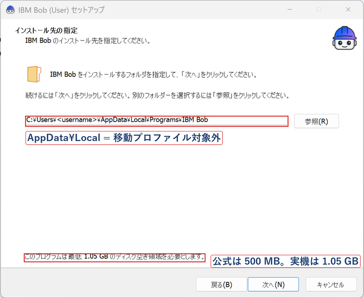
Task: Click the 1.05 GB disk space requirement text
Action: point(115,257)
